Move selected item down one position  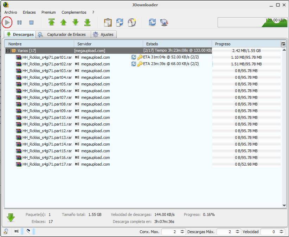[x=75, y=22]
